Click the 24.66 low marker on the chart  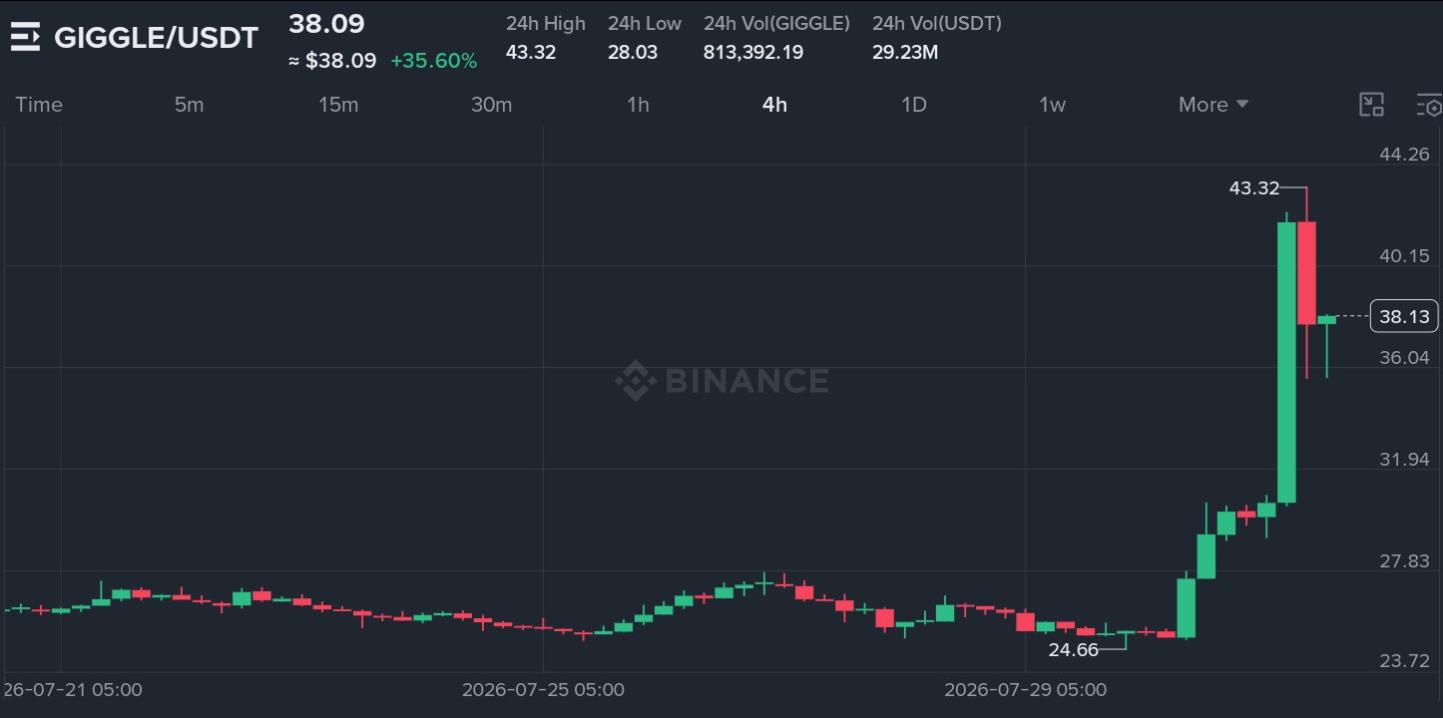[1074, 650]
